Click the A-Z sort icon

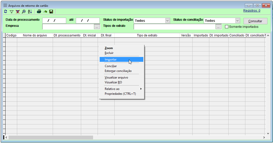click(30, 12)
